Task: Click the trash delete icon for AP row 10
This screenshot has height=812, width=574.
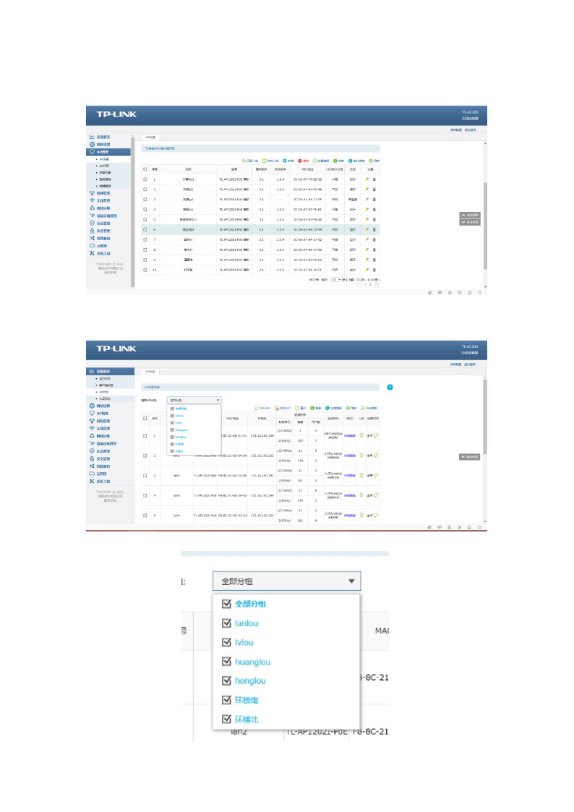Action: 374,270
